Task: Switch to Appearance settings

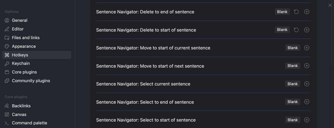Action: [x=24, y=46]
